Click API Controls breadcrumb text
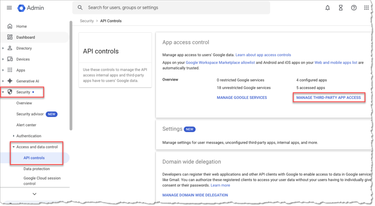The width and height of the screenshot is (375, 206). coord(111,21)
